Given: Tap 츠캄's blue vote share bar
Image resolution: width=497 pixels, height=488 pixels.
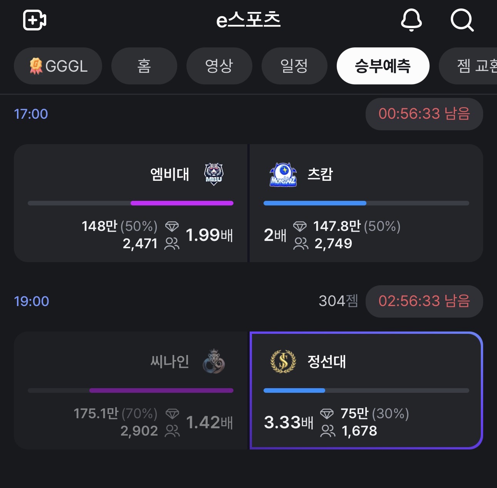Looking at the screenshot, I should click(315, 203).
